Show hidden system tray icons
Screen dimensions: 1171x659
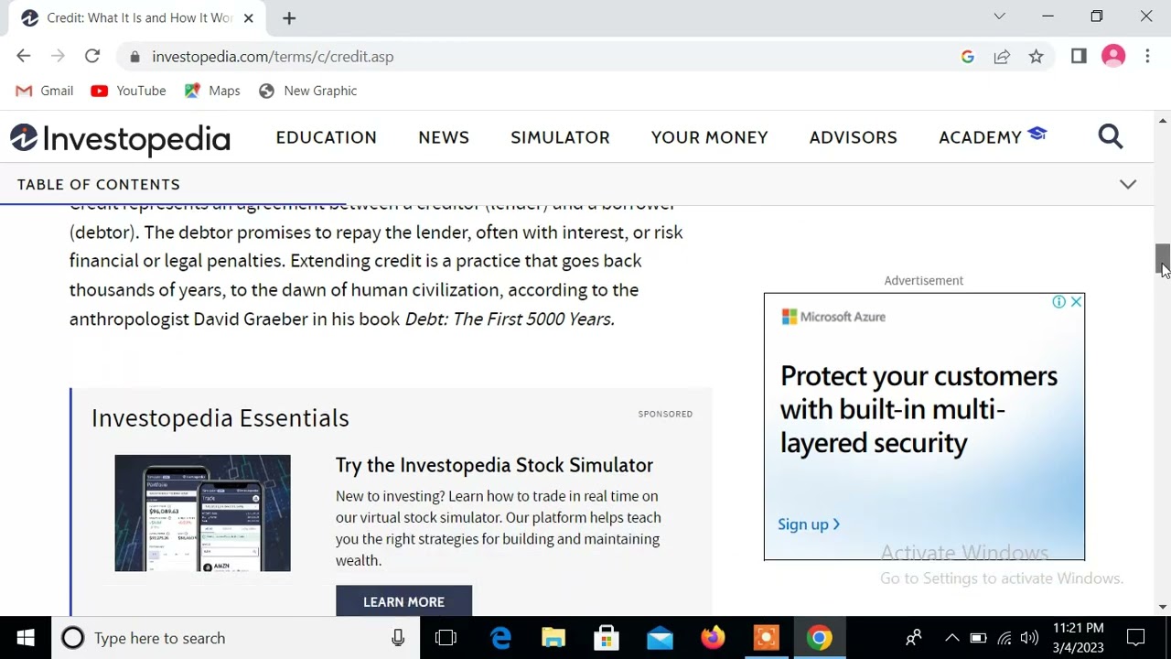(x=951, y=638)
